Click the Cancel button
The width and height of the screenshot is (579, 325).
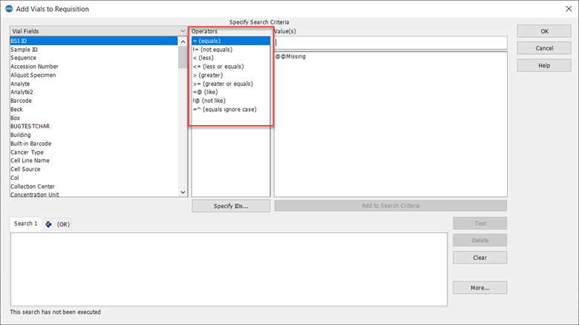pos(544,48)
